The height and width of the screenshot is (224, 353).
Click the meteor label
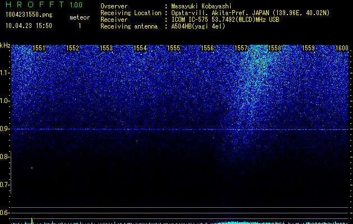80,17
